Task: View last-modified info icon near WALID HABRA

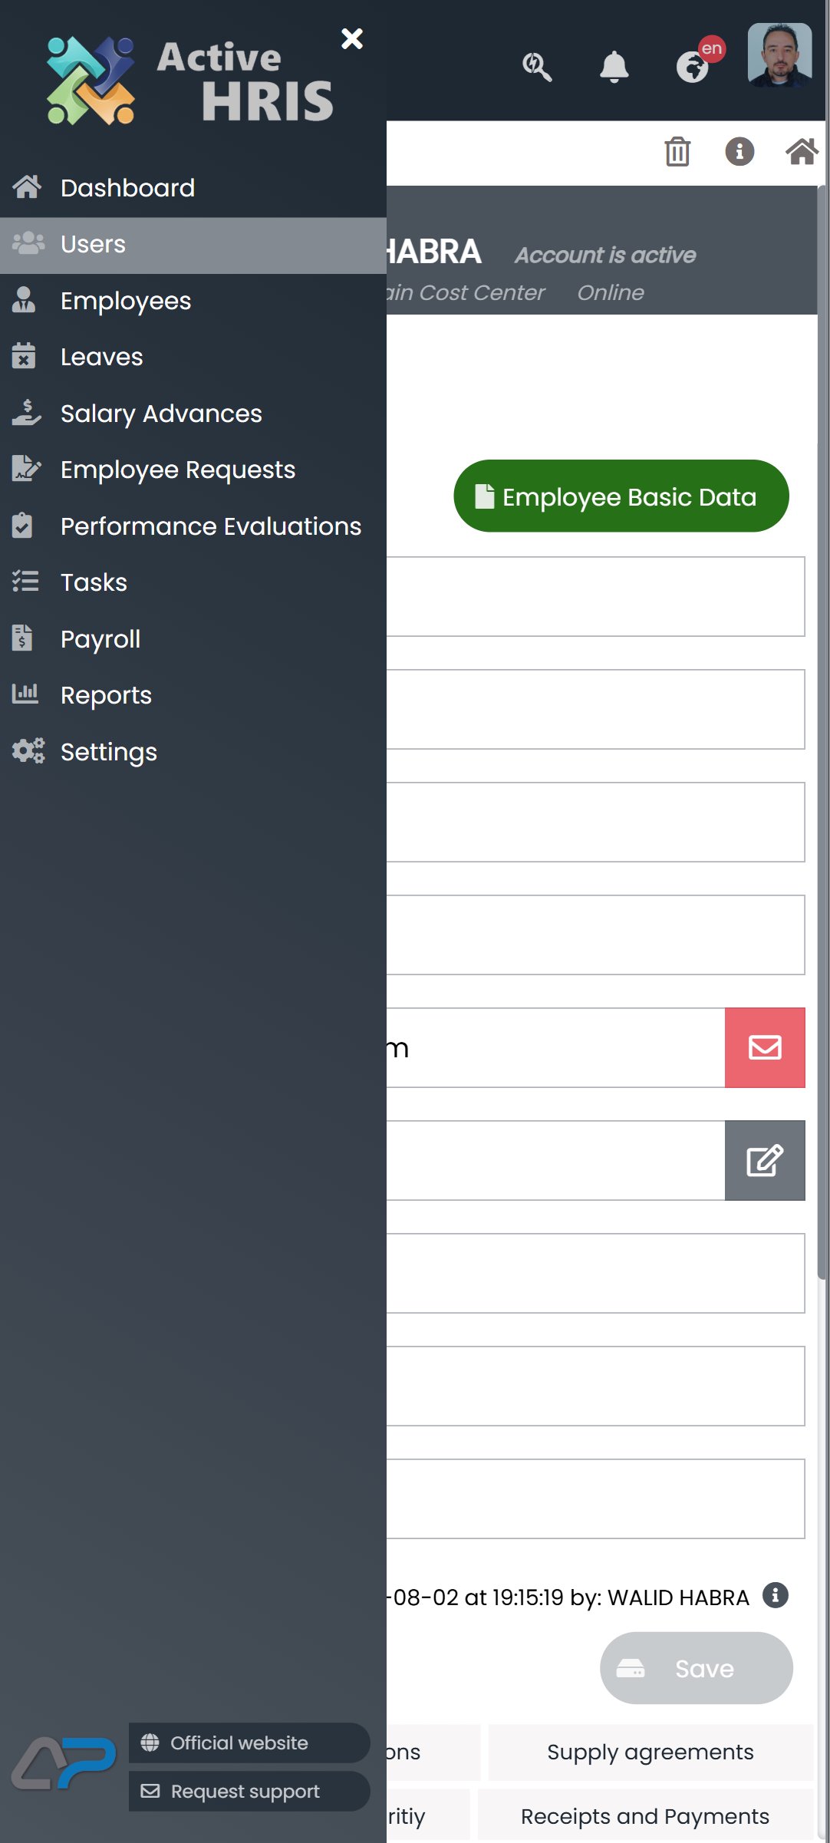Action: [776, 1595]
